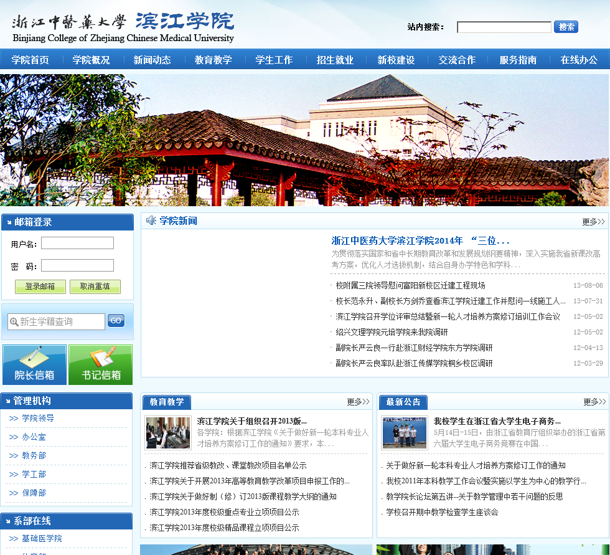Click date 13-08-06 beside first news item
The image size is (610, 555).
[x=588, y=286]
